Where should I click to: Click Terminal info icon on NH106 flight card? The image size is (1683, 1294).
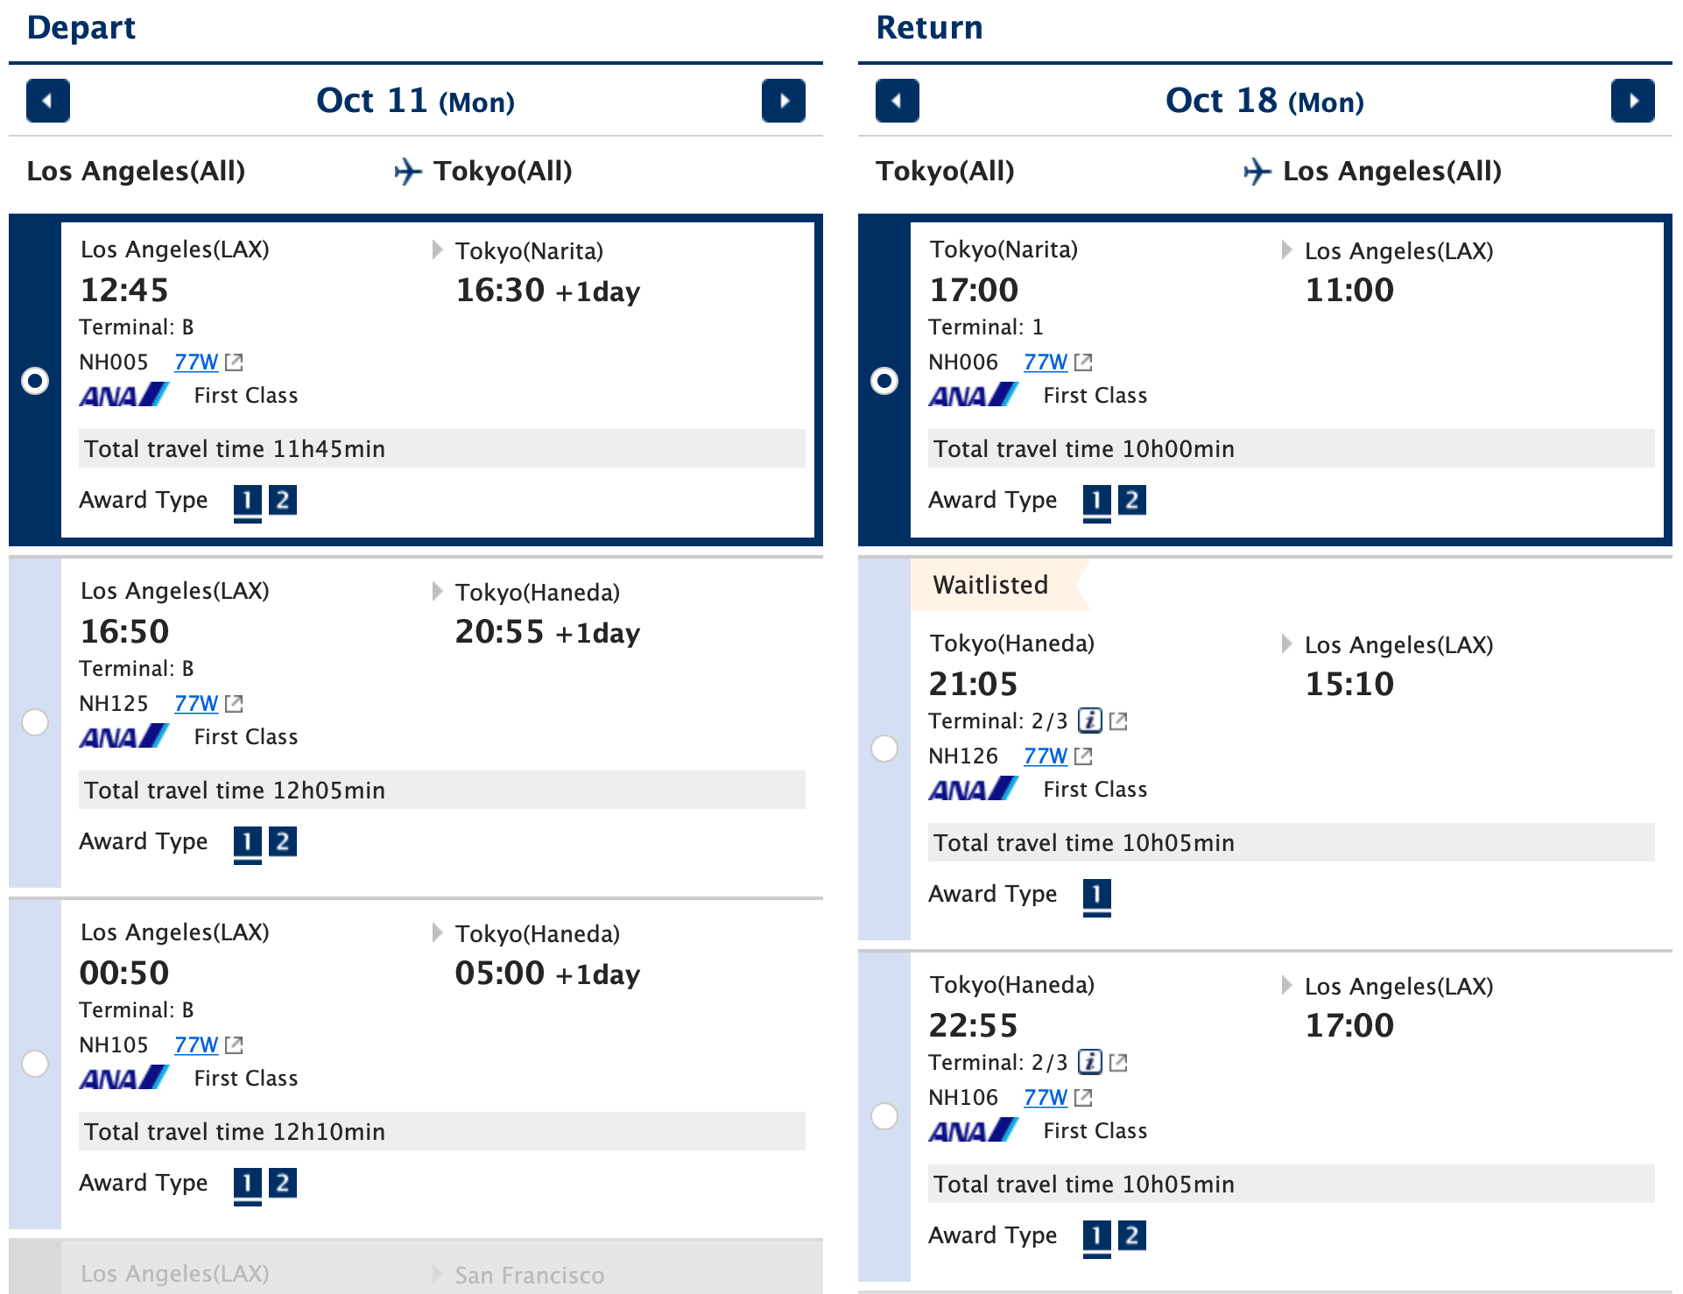click(x=1088, y=1062)
